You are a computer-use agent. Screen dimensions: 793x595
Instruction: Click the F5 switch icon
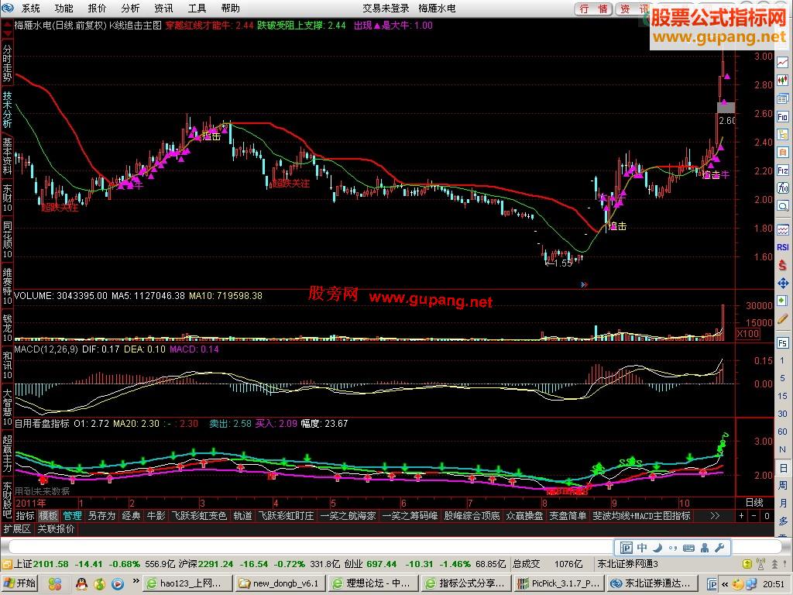point(782,343)
